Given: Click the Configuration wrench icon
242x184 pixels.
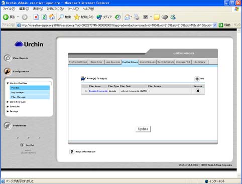Looking at the screenshot, I should click(8, 72).
